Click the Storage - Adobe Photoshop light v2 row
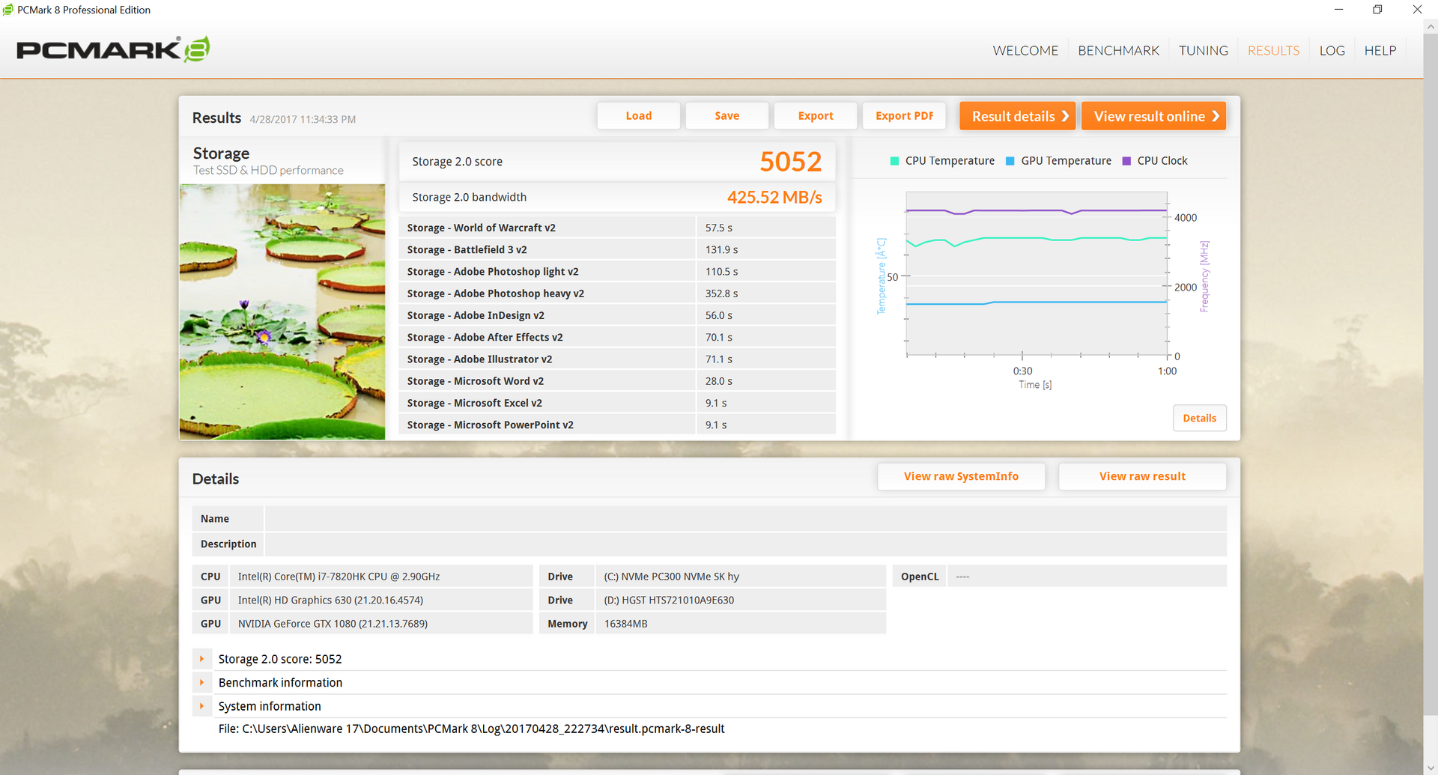The height and width of the screenshot is (775, 1438). pos(617,272)
